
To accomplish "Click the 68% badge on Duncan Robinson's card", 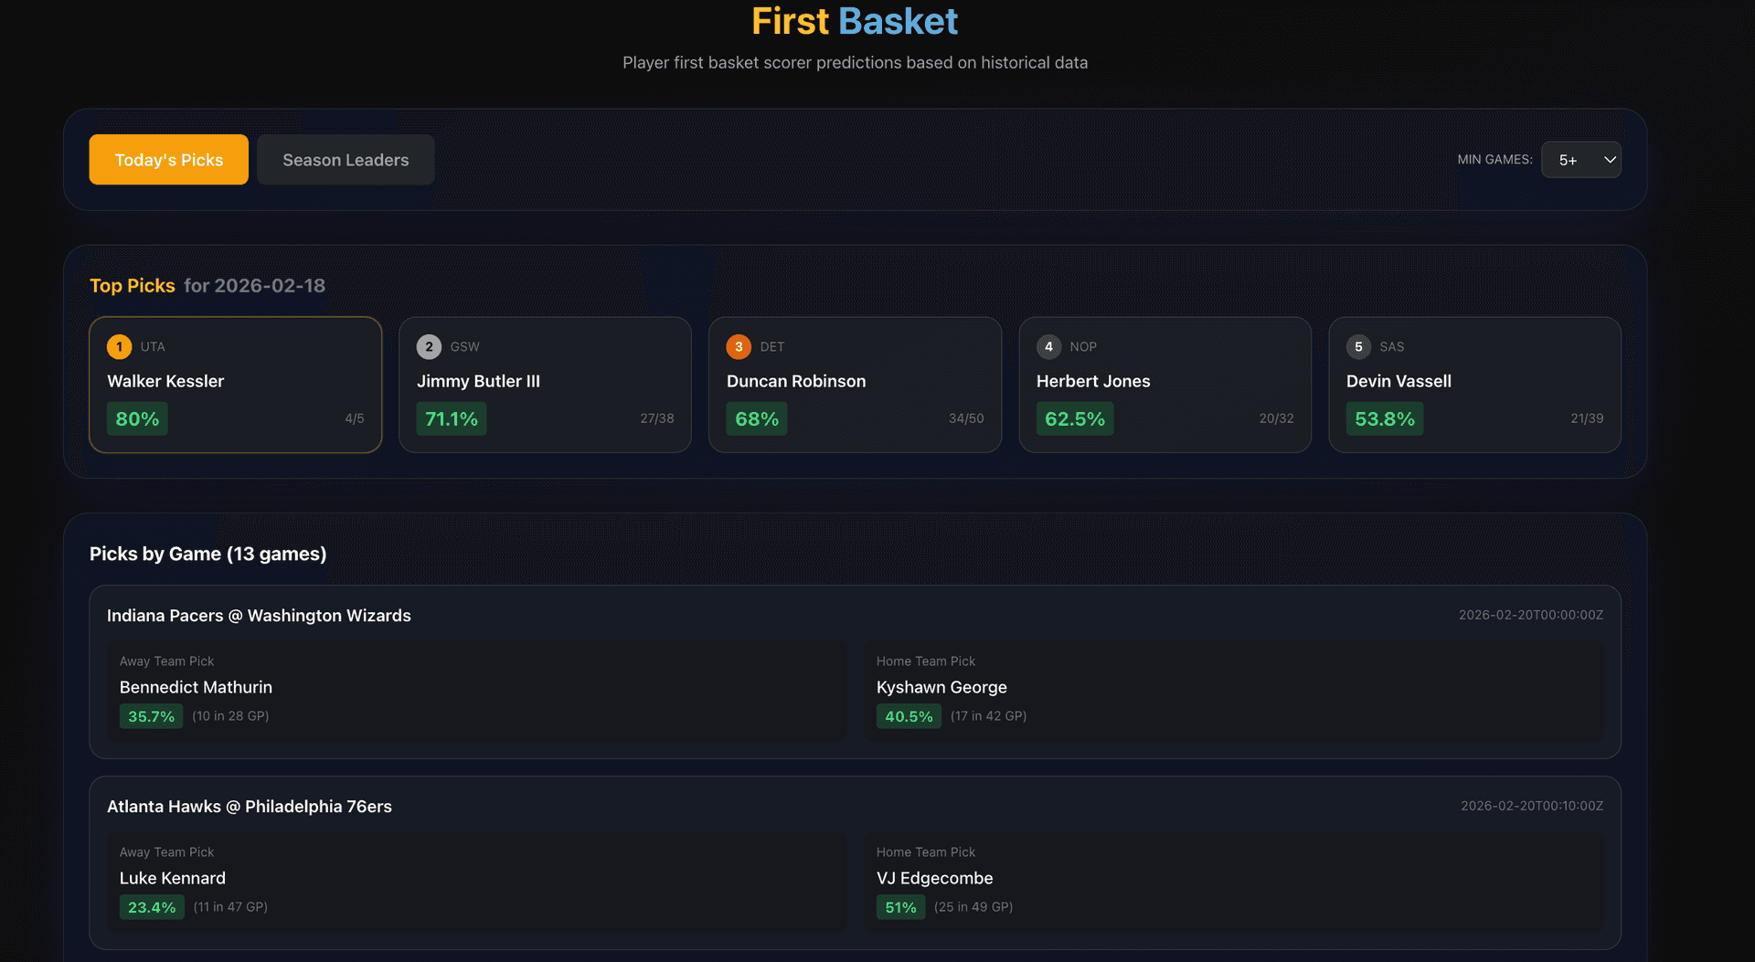I will pyautogui.click(x=756, y=418).
